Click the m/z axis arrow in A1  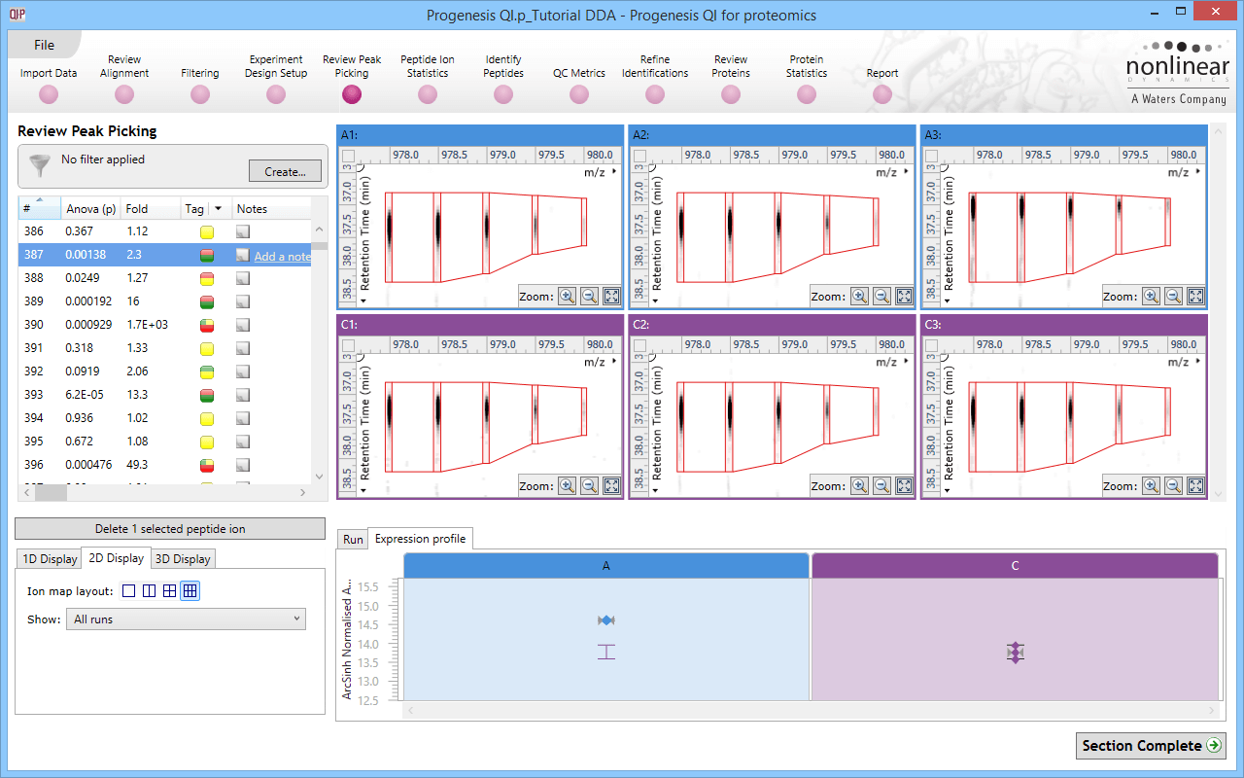point(615,171)
